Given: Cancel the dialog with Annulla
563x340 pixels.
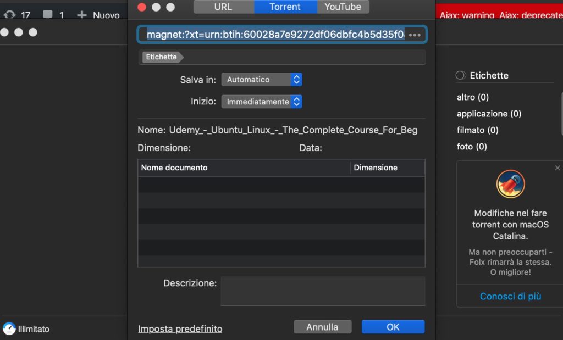Looking at the screenshot, I should click(x=322, y=327).
